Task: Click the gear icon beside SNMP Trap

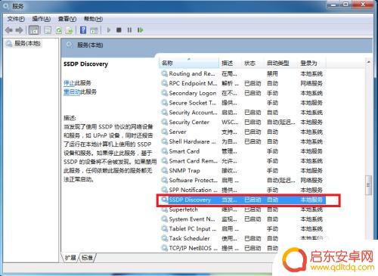Action: point(165,171)
